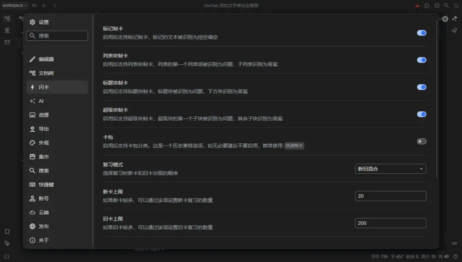The image size is (462, 262).
Task: Open the 编辑器 settings section
Action: pyautogui.click(x=57, y=59)
